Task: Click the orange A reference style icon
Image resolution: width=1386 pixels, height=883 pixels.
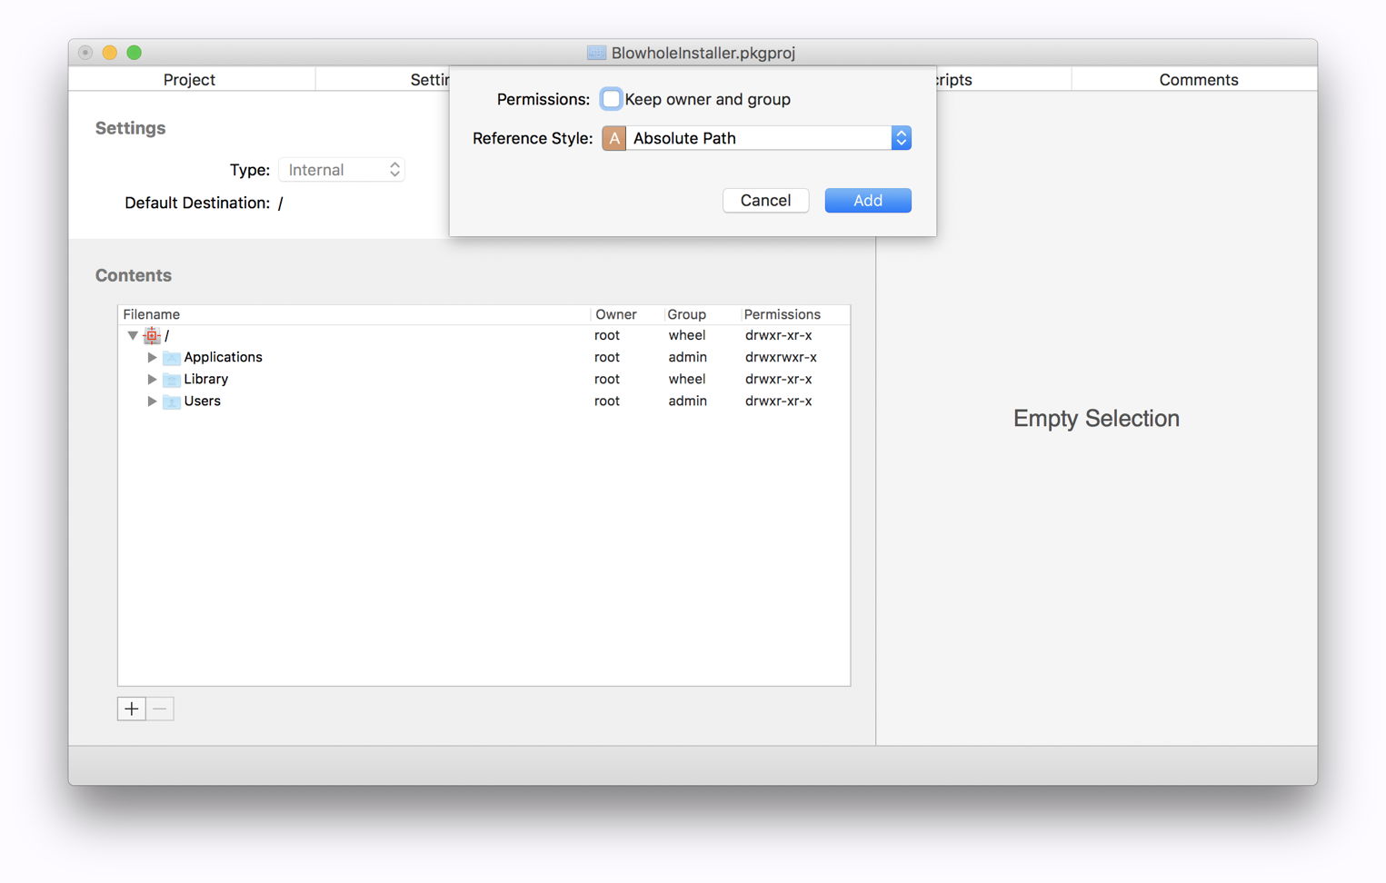Action: click(x=613, y=137)
